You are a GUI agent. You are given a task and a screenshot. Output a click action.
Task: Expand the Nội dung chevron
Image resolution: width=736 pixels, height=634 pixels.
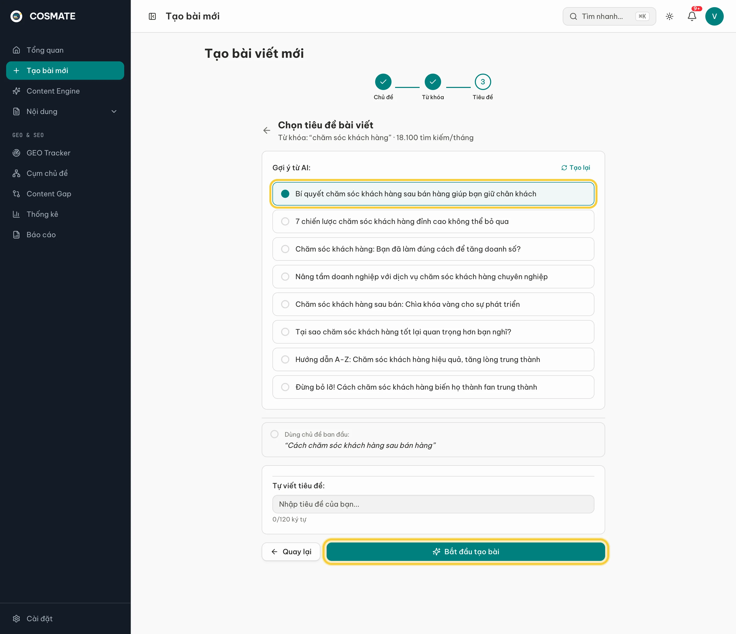click(x=114, y=112)
